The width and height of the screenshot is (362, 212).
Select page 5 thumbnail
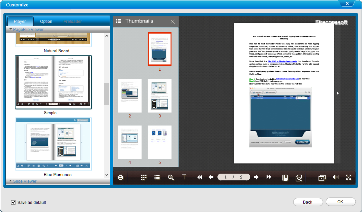click(x=160, y=142)
